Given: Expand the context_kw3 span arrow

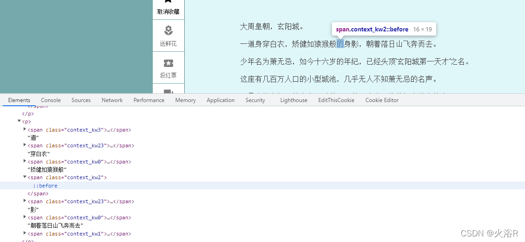Looking at the screenshot, I should pos(25,129).
